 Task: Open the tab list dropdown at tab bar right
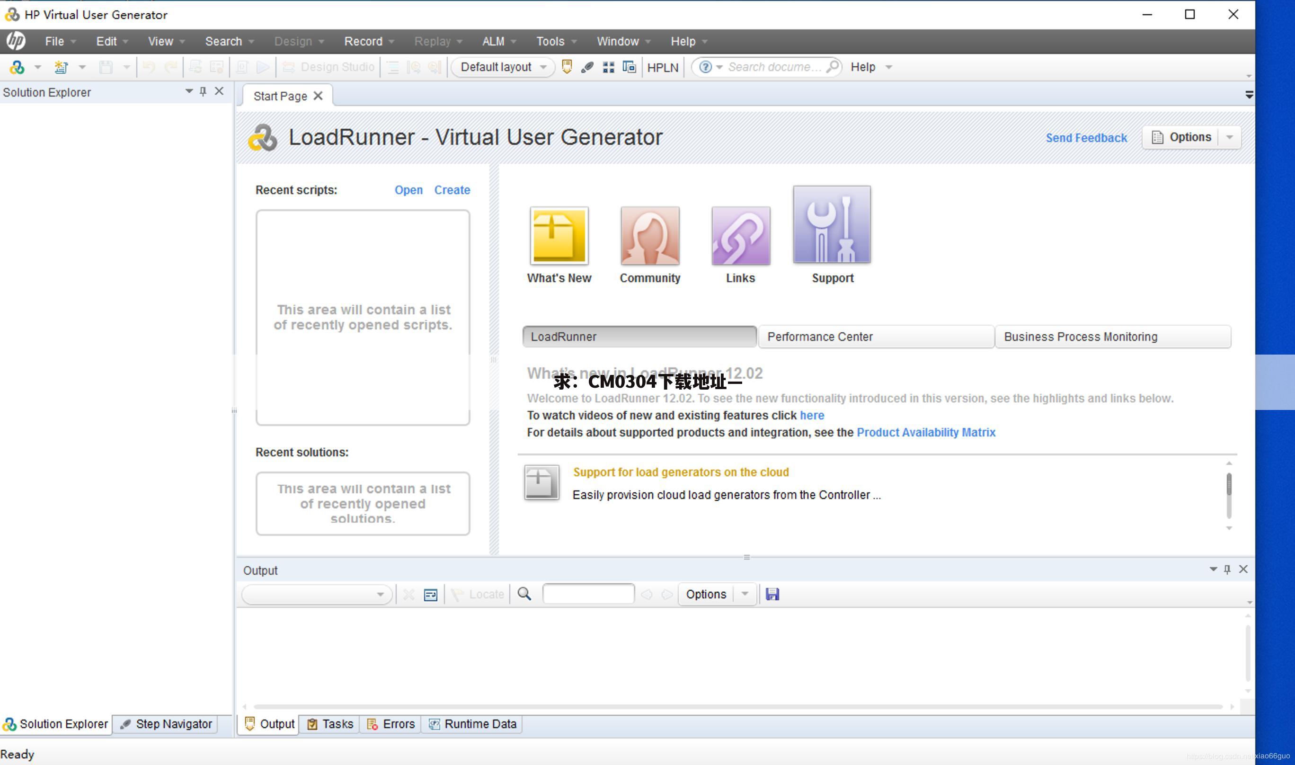pyautogui.click(x=1249, y=95)
